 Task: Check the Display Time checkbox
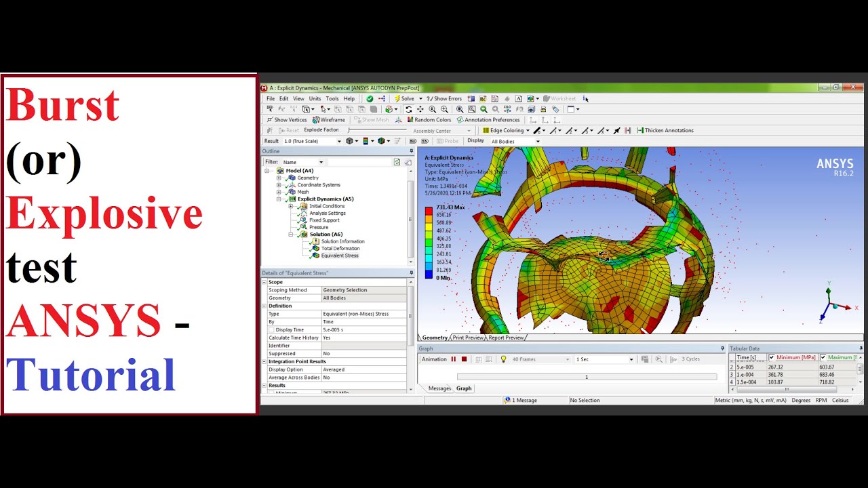click(272, 330)
